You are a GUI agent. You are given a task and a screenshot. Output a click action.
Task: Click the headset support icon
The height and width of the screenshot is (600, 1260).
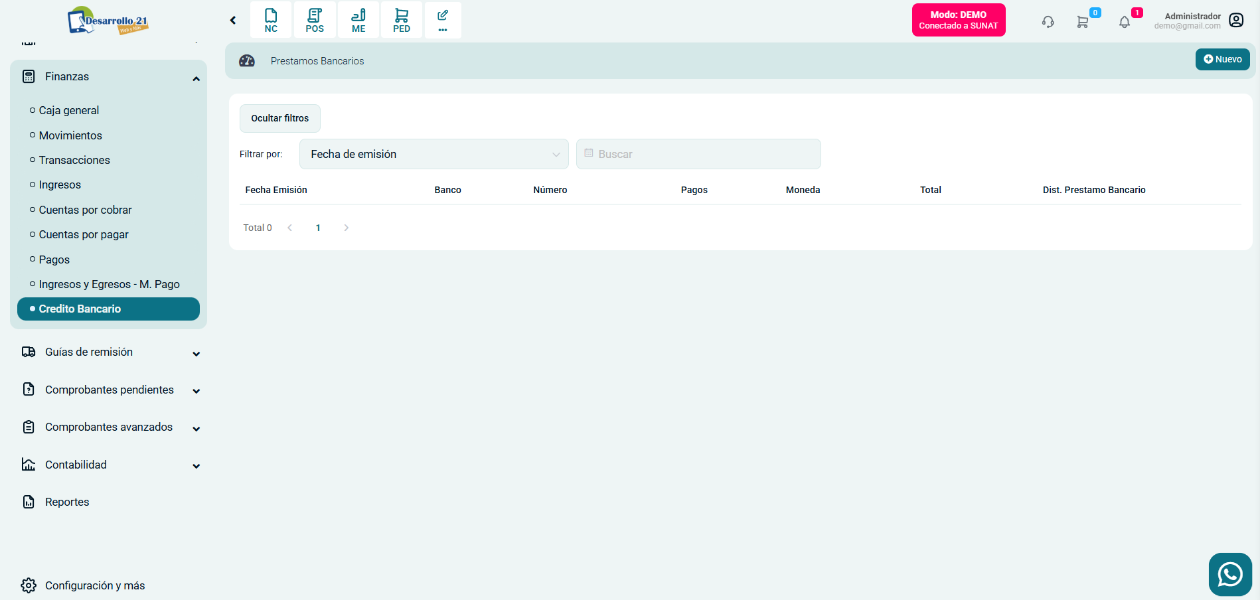[1048, 22]
